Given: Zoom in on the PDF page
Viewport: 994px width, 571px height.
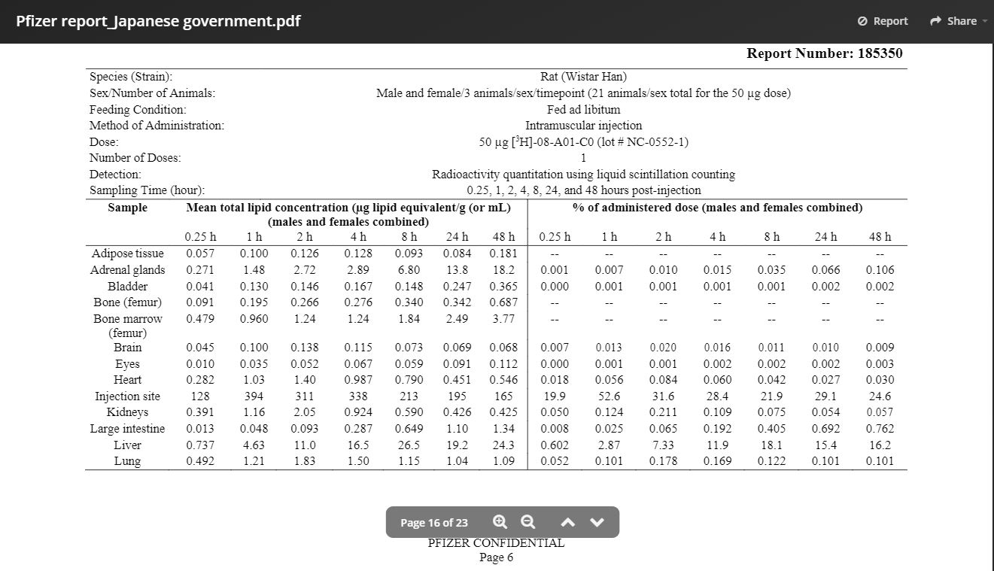Looking at the screenshot, I should (x=500, y=522).
